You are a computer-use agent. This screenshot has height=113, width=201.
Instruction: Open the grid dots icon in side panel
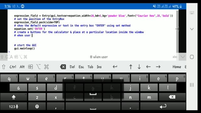[x=192, y=13]
